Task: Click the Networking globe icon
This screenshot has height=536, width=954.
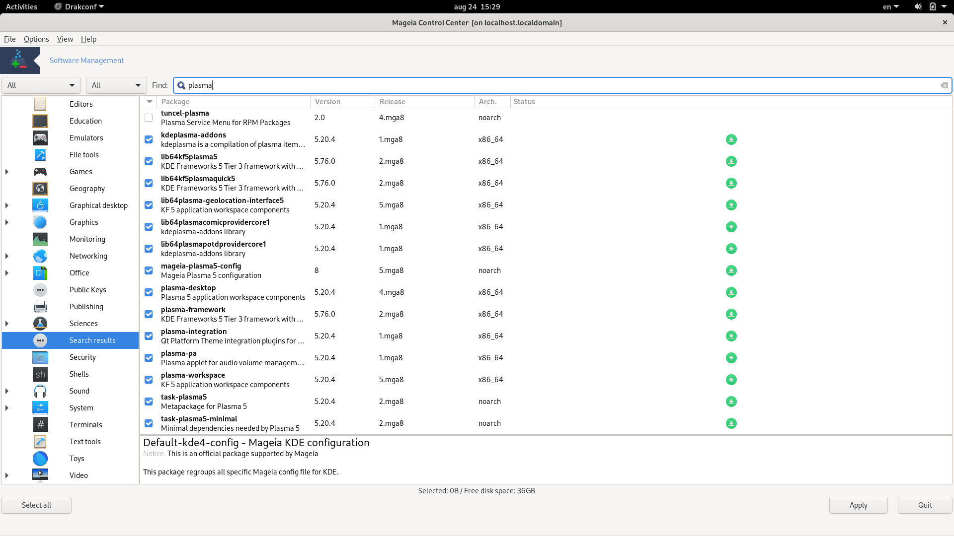Action: point(40,256)
